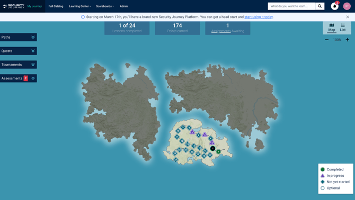
Task: Click the Points earned card
Action: tap(177, 28)
